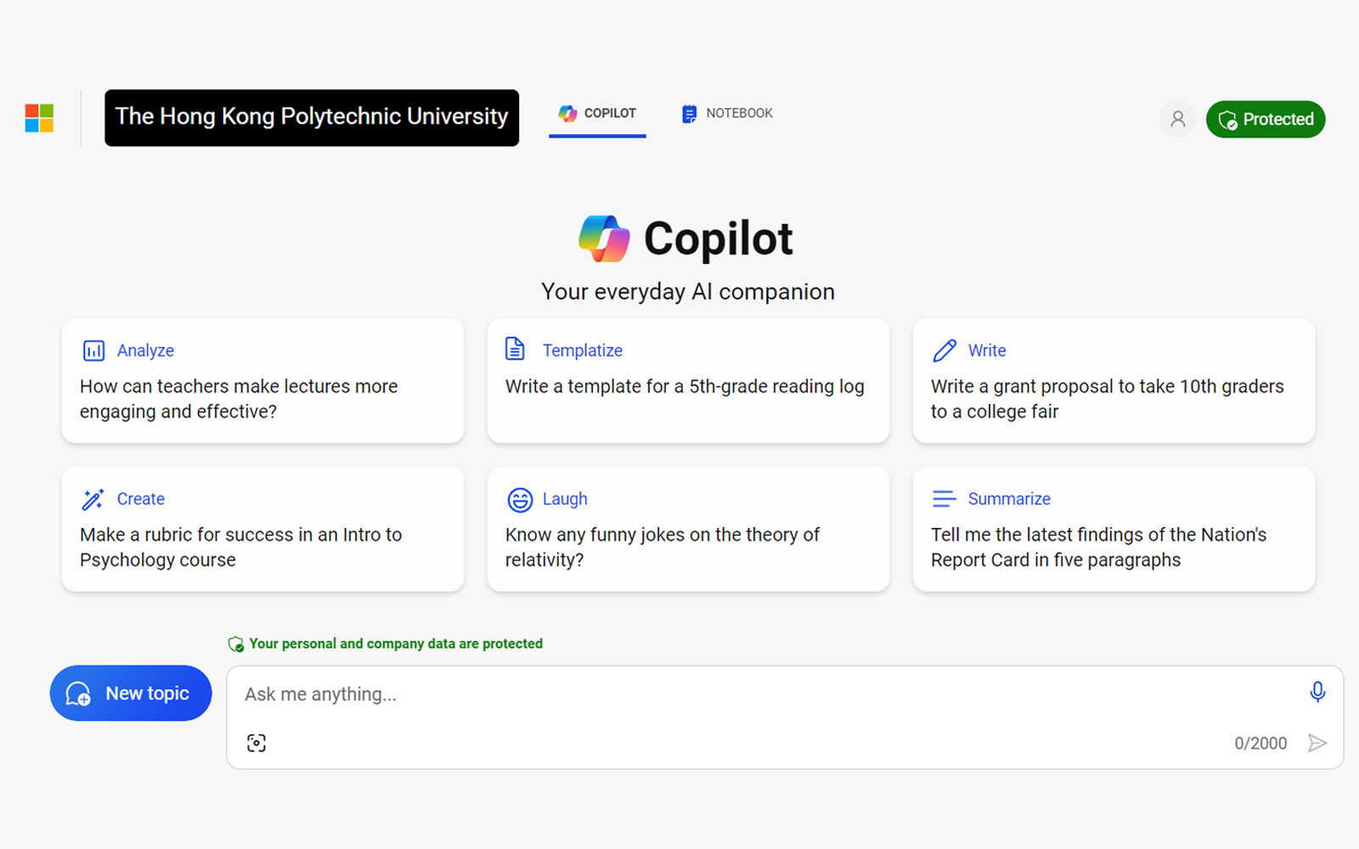Click the Copilot logo above the heading
This screenshot has height=849, width=1359.
[603, 238]
